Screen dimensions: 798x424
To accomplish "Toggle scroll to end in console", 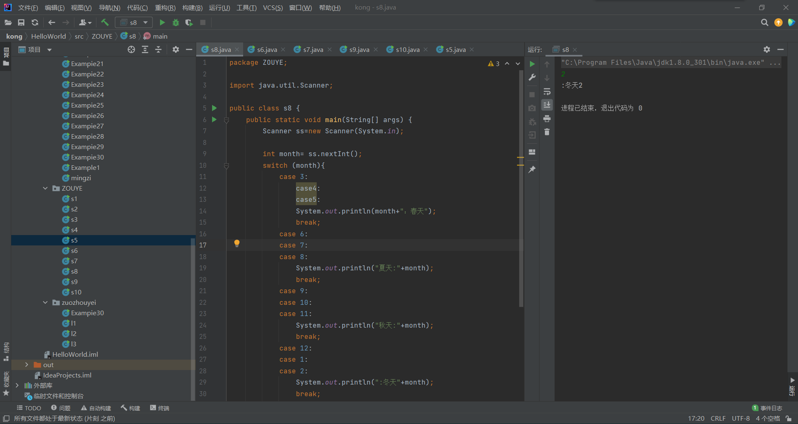I will click(547, 105).
